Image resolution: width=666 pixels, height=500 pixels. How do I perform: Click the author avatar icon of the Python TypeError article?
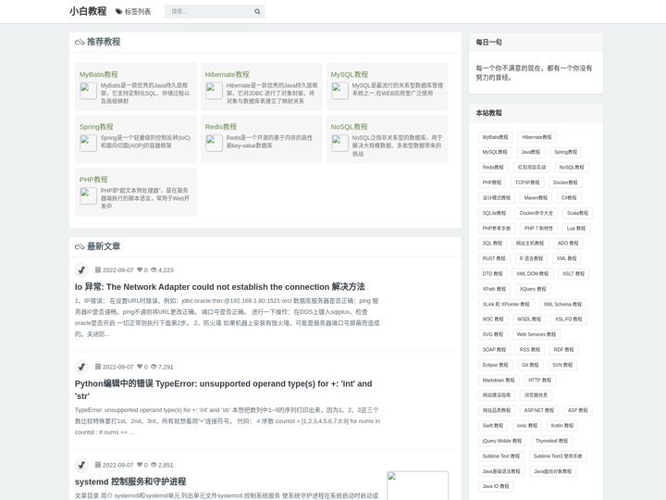click(x=81, y=367)
